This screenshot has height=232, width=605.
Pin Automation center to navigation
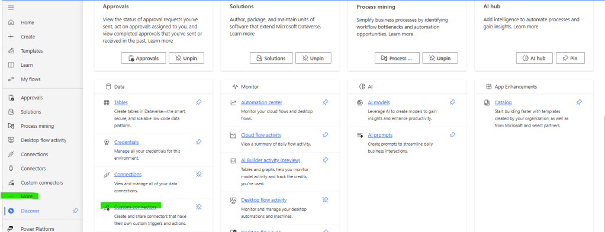click(x=325, y=102)
